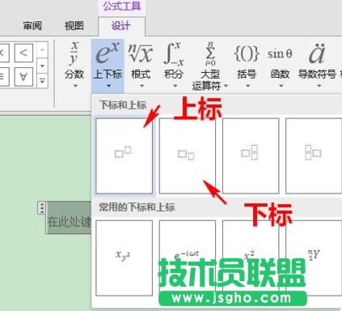Click the equation box handle with three dots
Viewport: 342px width, 311px height.
pyautogui.click(x=41, y=208)
